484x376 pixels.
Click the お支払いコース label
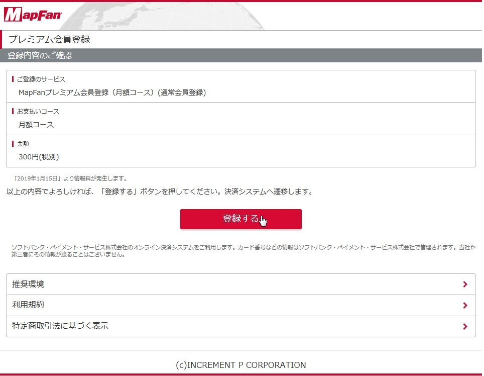(38, 112)
